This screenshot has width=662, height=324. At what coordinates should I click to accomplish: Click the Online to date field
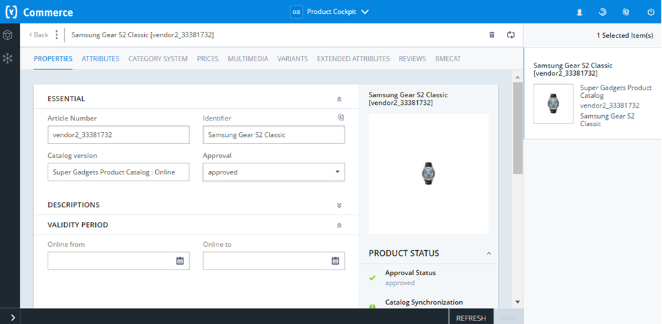click(274, 261)
